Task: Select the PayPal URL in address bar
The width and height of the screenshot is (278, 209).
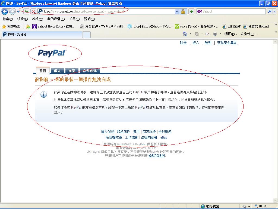Action: 84,11
